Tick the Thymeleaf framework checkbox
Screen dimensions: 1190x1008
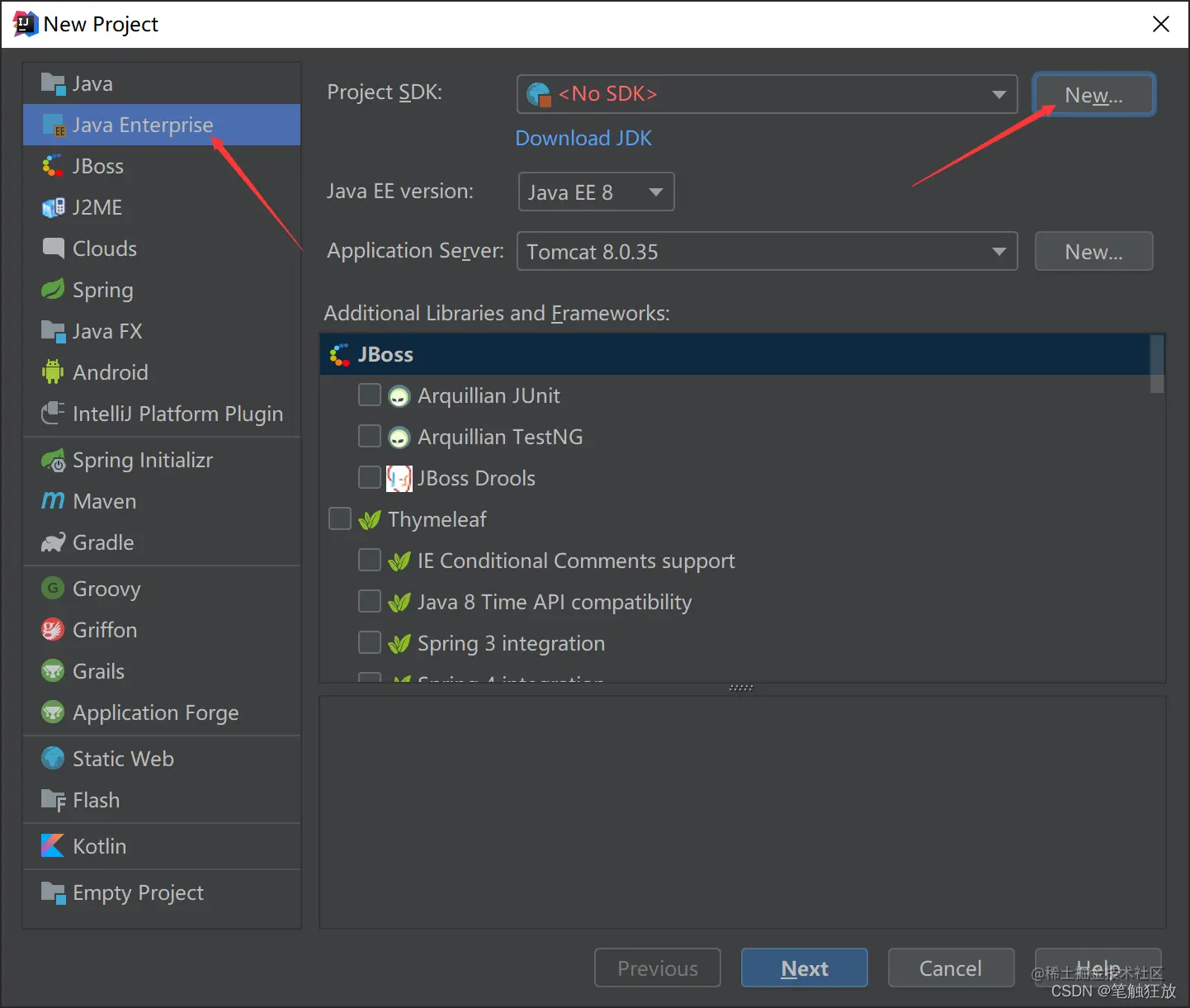pyautogui.click(x=339, y=518)
